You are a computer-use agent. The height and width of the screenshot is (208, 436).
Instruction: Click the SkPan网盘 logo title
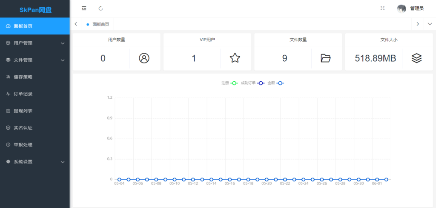35,10
